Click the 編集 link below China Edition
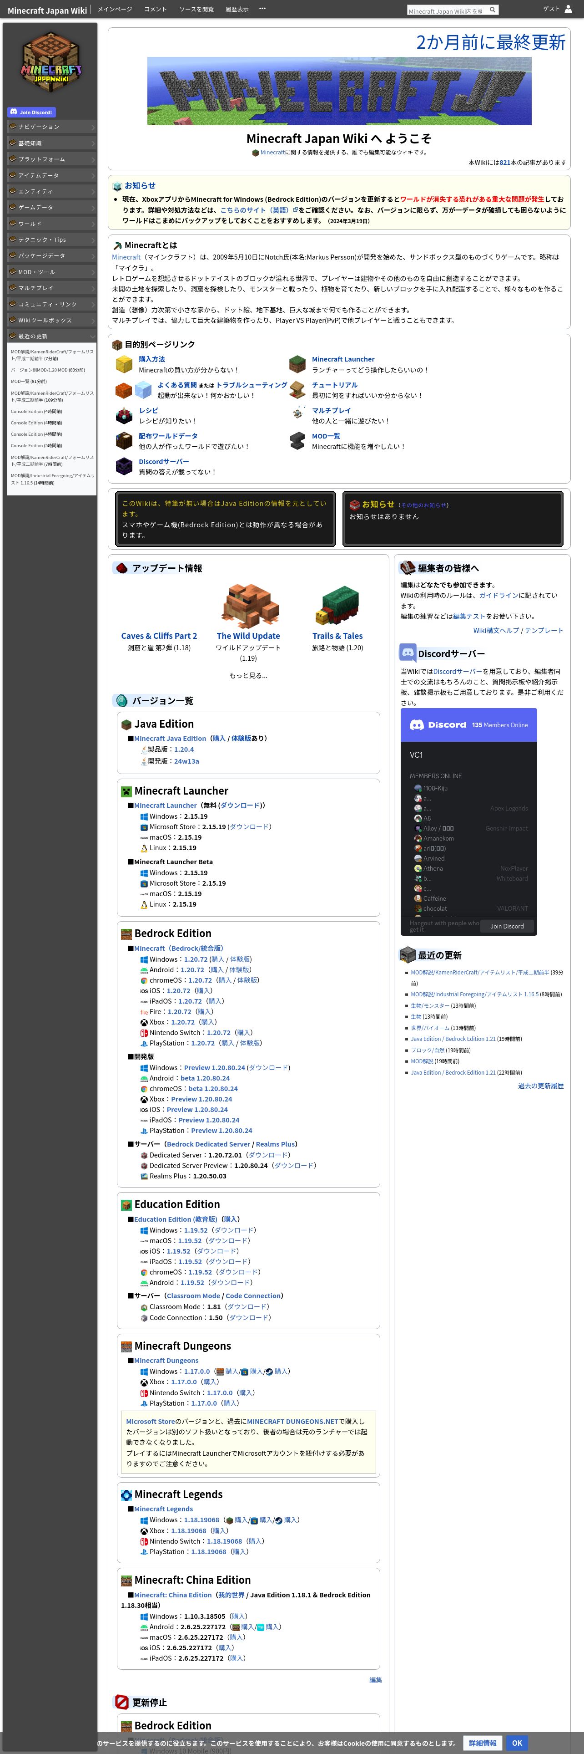Image resolution: width=584 pixels, height=1754 pixels. pos(375,1680)
